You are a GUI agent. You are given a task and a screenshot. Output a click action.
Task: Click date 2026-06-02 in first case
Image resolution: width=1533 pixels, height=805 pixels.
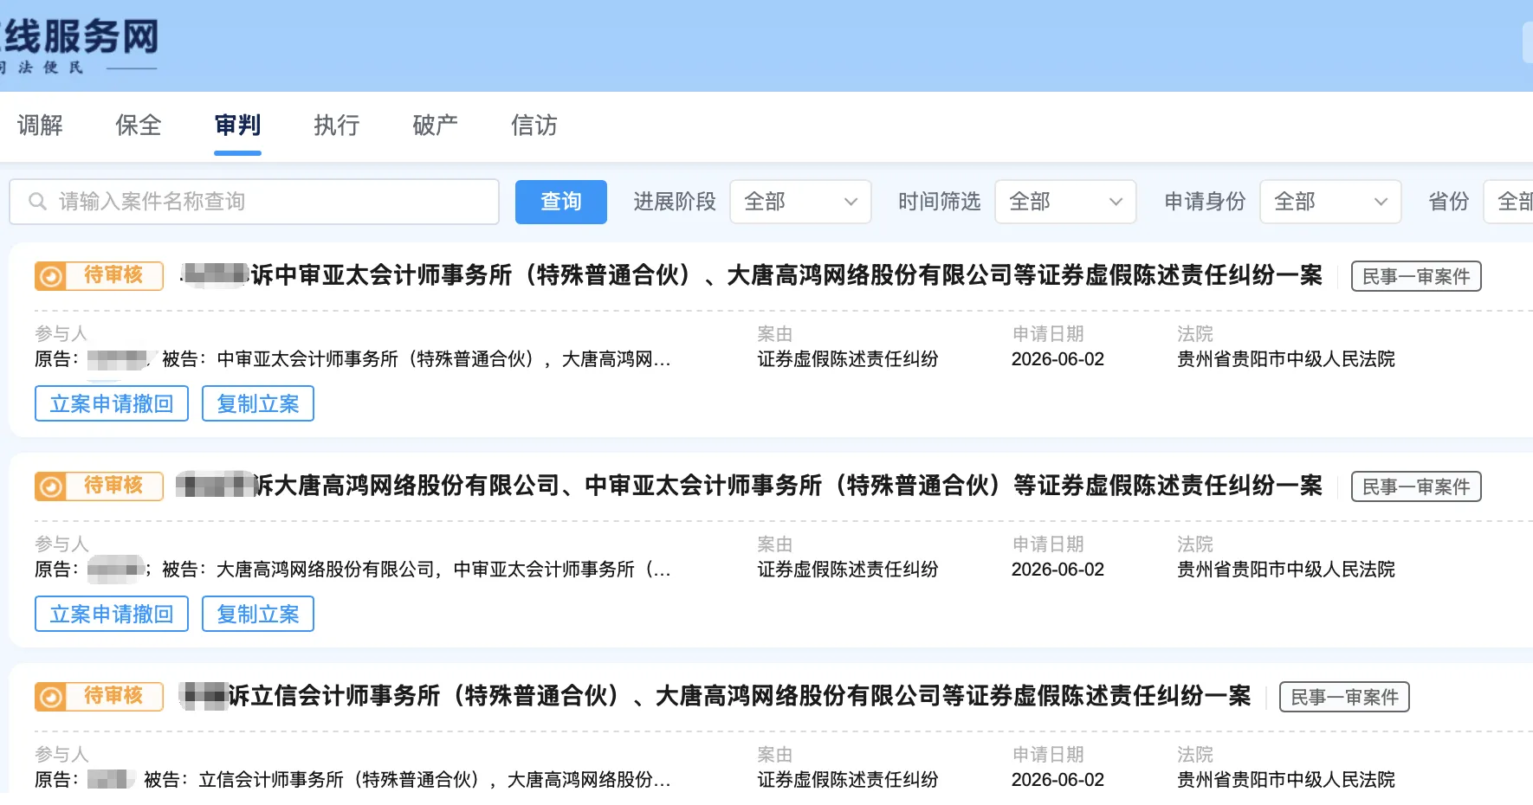click(1058, 359)
